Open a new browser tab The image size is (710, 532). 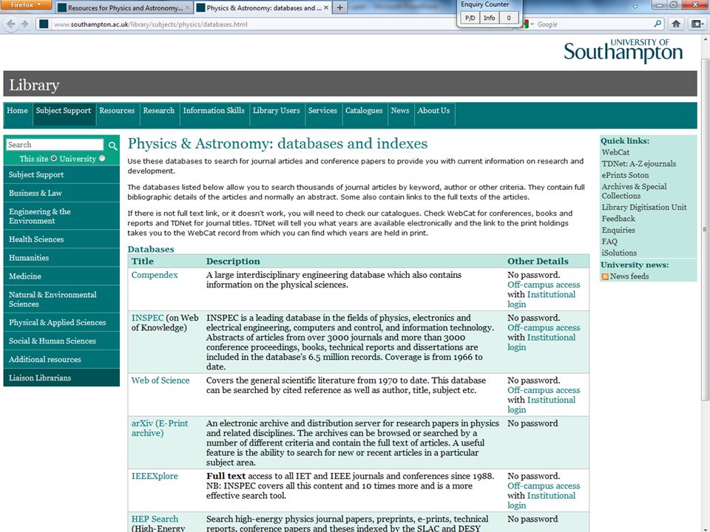coord(339,7)
